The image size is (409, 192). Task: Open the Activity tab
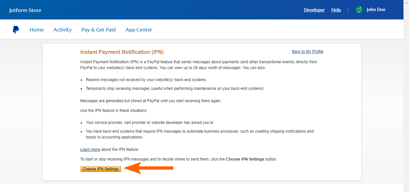pos(62,30)
